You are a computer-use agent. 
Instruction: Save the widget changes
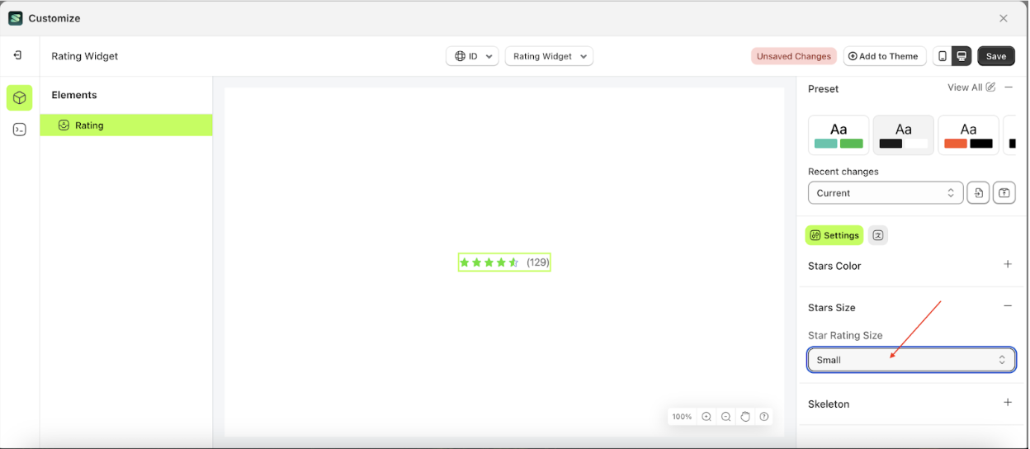click(996, 56)
